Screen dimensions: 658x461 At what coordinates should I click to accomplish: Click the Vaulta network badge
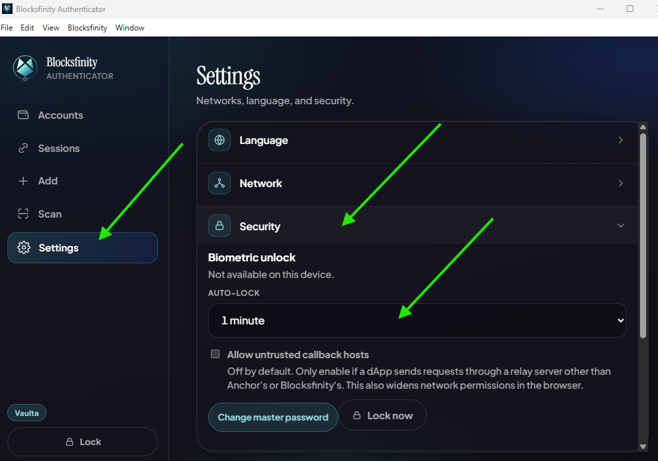[27, 413]
